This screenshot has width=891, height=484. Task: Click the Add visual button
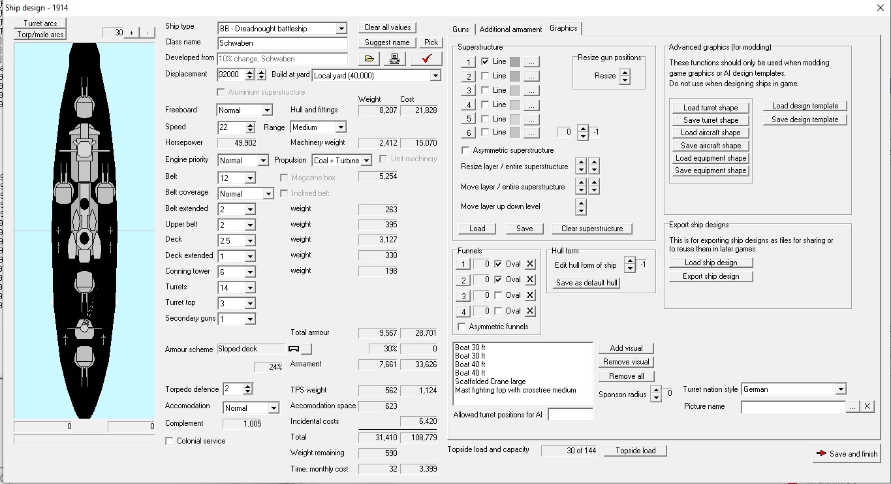point(625,348)
